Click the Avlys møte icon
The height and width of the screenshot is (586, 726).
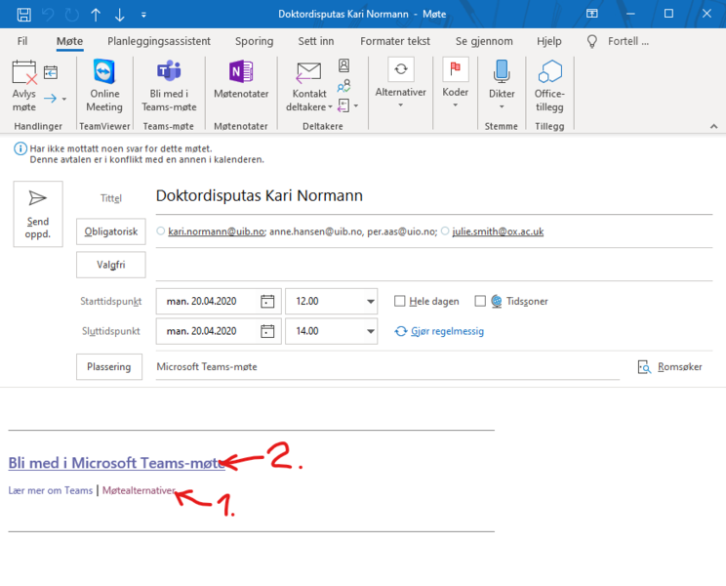pyautogui.click(x=23, y=76)
